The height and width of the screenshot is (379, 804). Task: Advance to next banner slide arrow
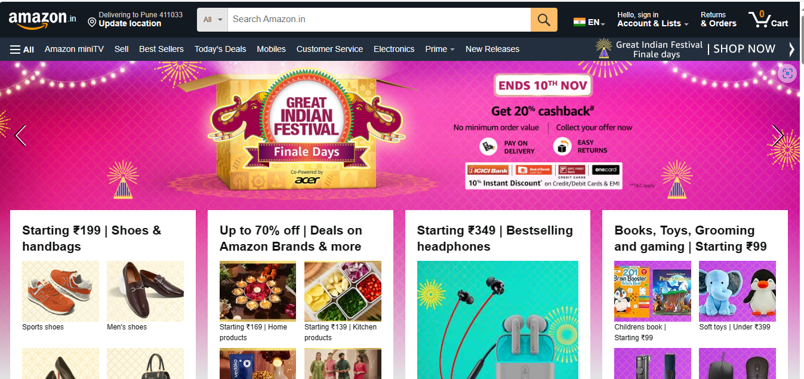777,135
